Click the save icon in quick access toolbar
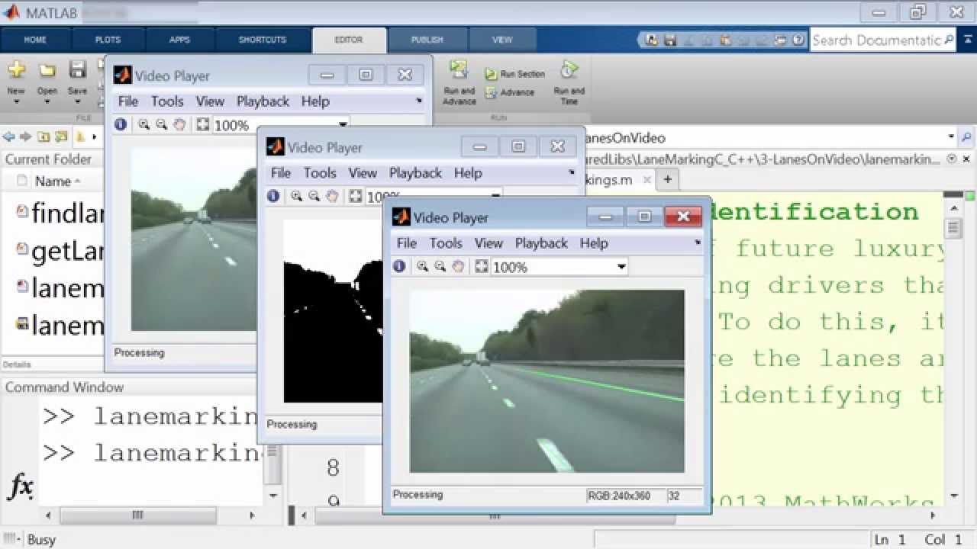The width and height of the screenshot is (977, 549). click(669, 40)
